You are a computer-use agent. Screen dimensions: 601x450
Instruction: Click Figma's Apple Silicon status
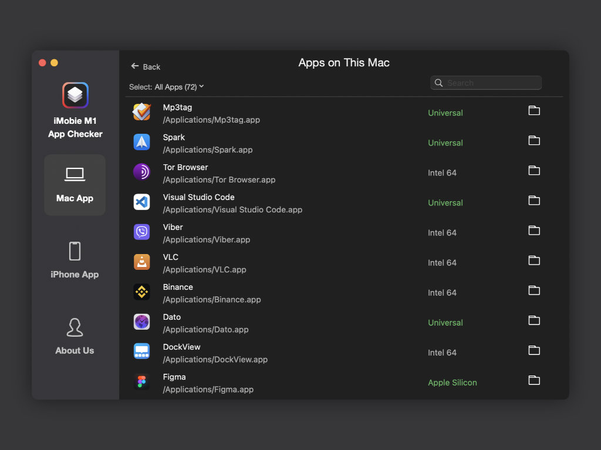[453, 383]
